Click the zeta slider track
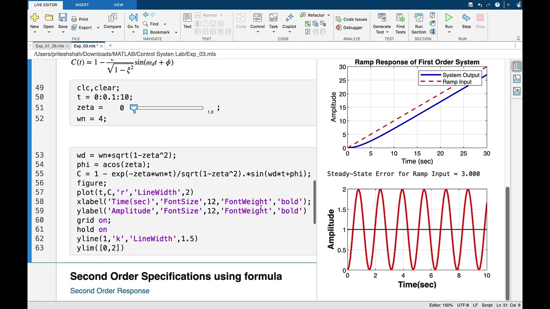This screenshot has height=309, width=550. click(168, 108)
